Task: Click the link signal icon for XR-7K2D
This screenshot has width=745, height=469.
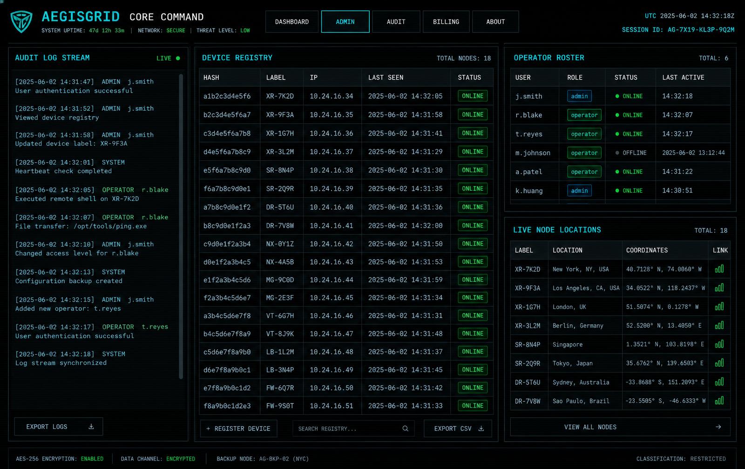Action: point(719,269)
